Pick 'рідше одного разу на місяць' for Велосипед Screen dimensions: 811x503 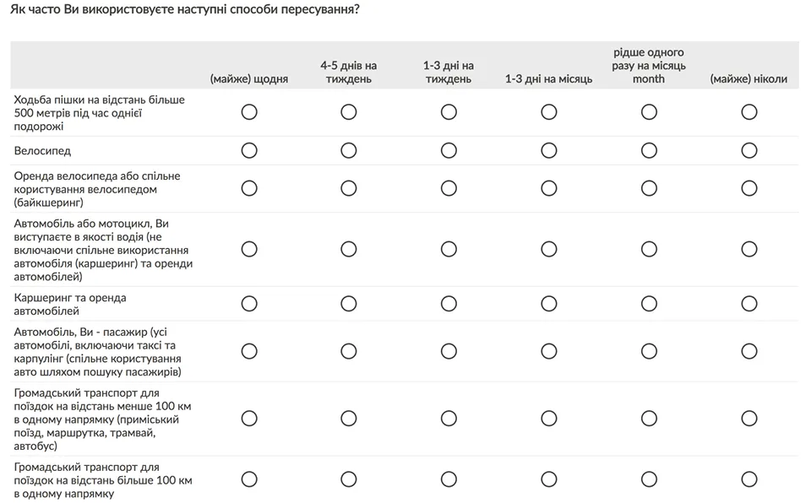coord(649,150)
